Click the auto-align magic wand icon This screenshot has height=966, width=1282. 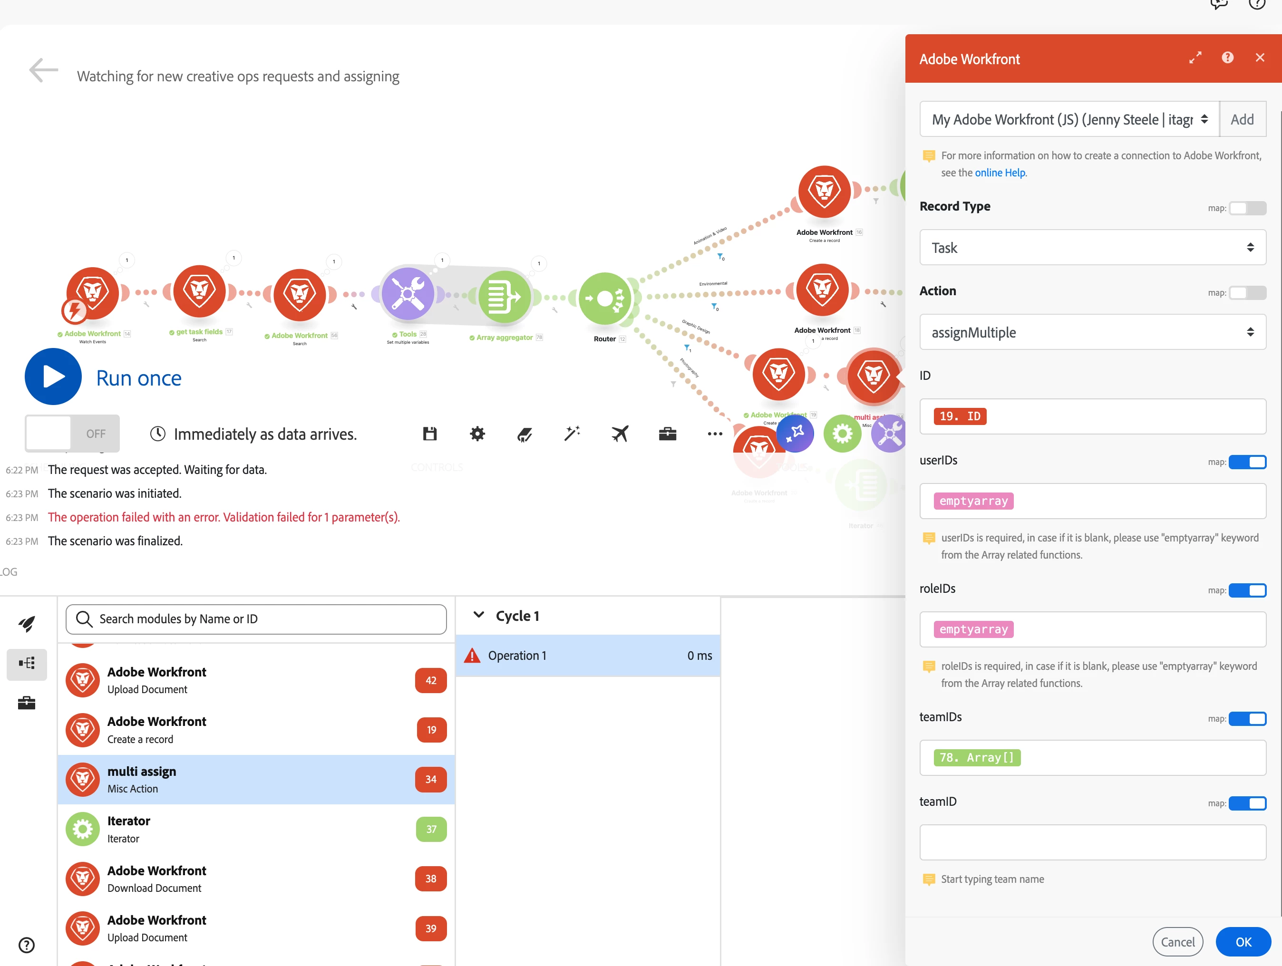[x=572, y=434]
